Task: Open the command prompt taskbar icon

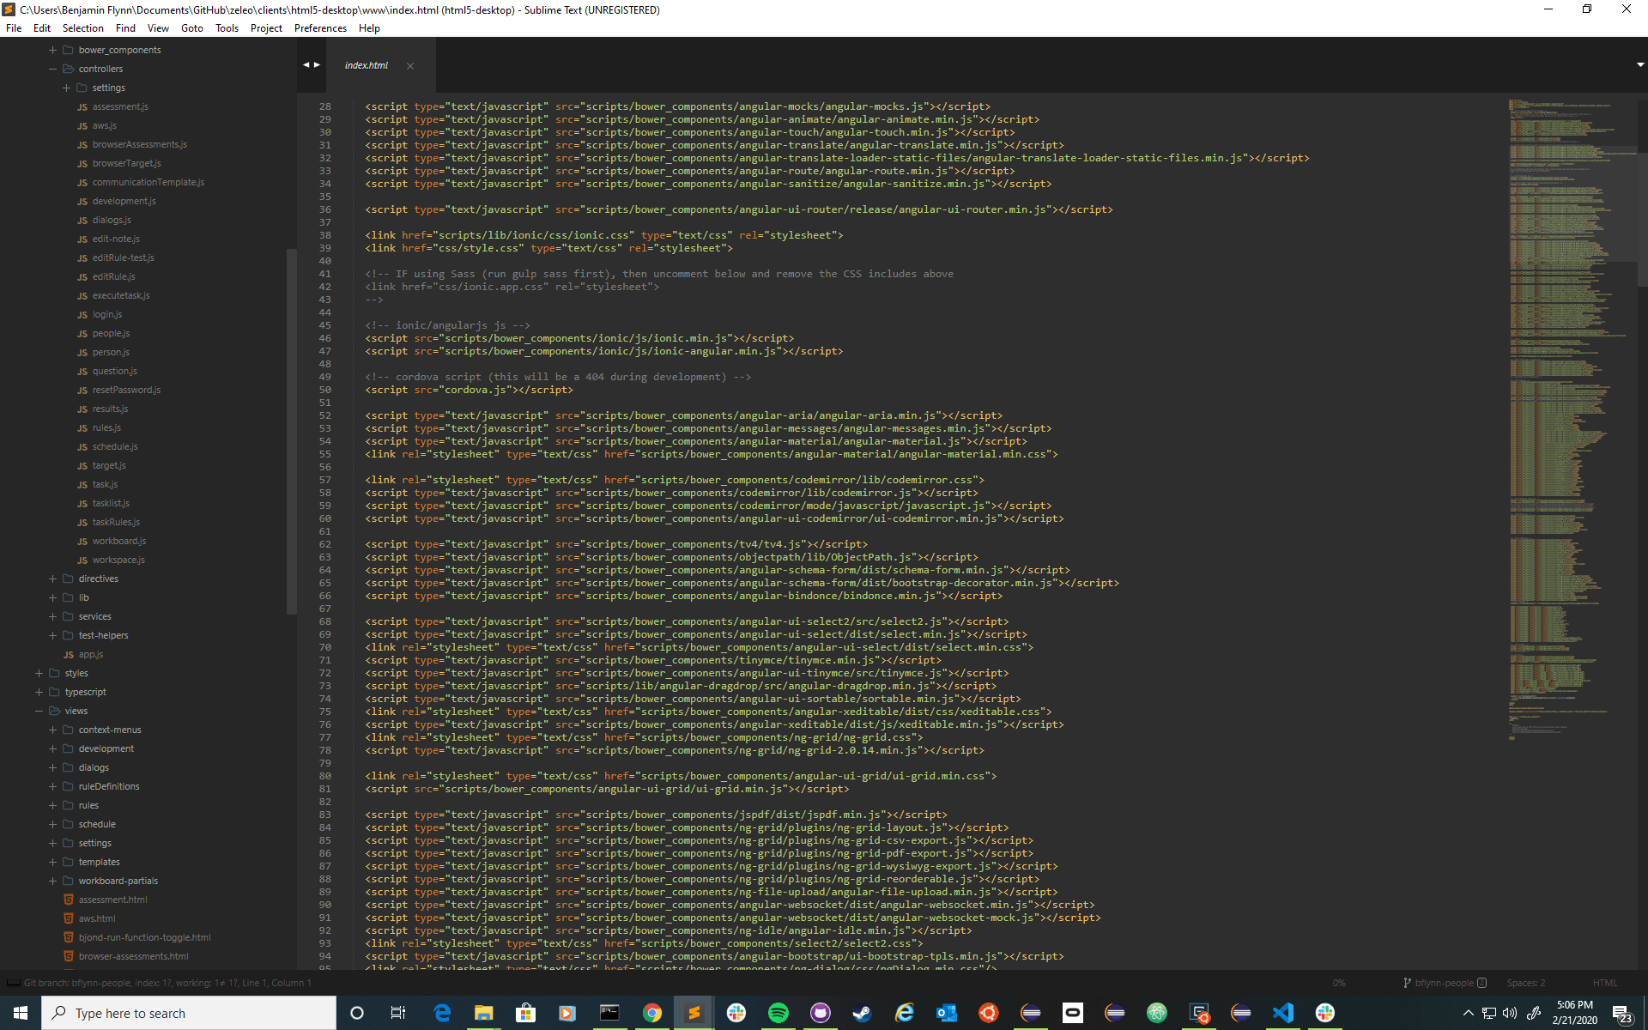Action: point(609,1013)
